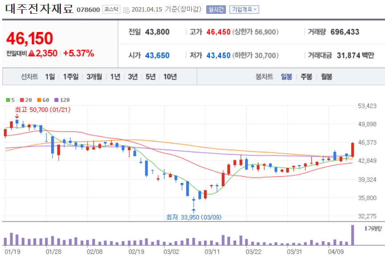Click the 고가 value 46,450

(218, 32)
